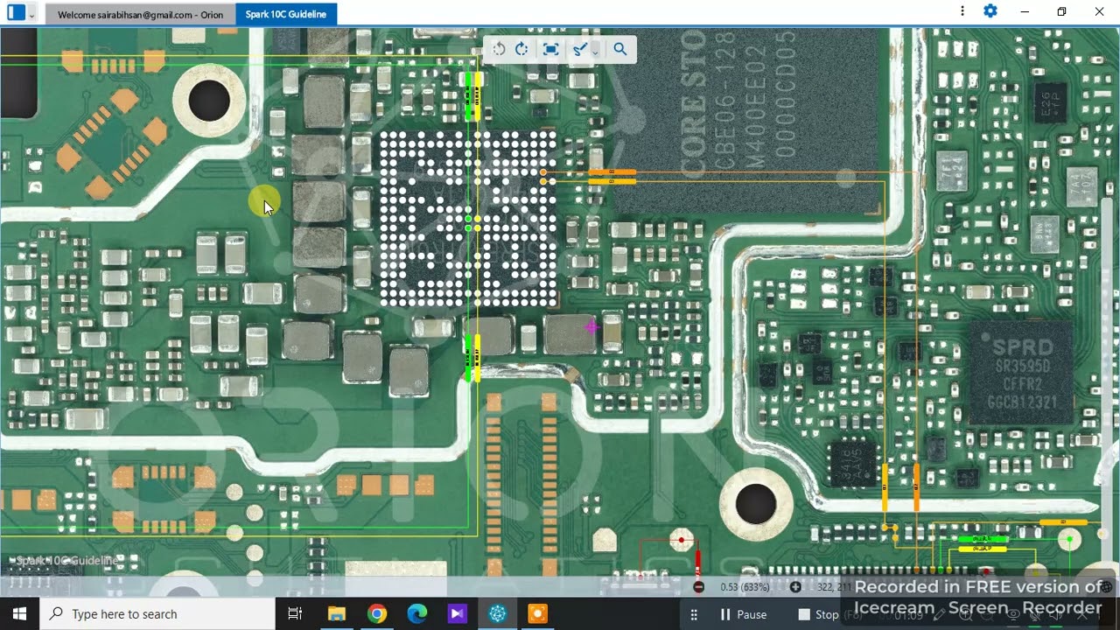Screen dimensions: 1120x630
Task: Grab the recorder toolbar drag handle
Action: click(694, 614)
